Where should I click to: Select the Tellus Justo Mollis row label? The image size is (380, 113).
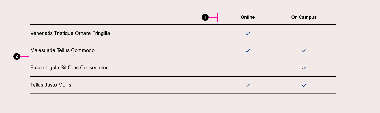[x=51, y=85]
